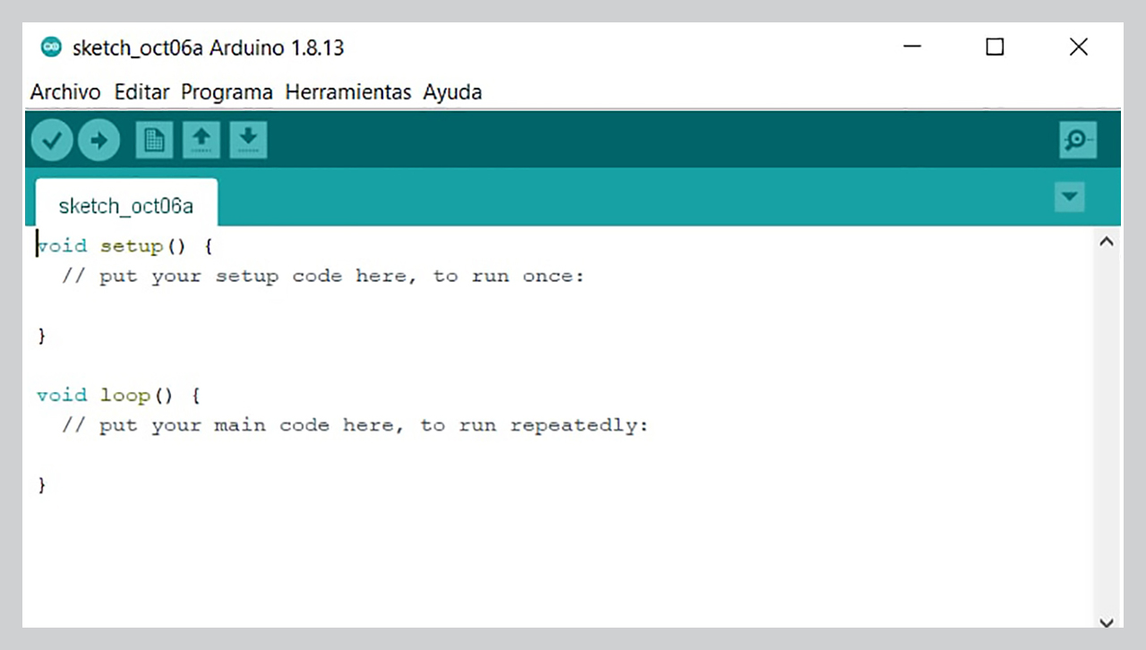
Task: Click the editor scrollbar up arrow
Action: click(x=1107, y=242)
